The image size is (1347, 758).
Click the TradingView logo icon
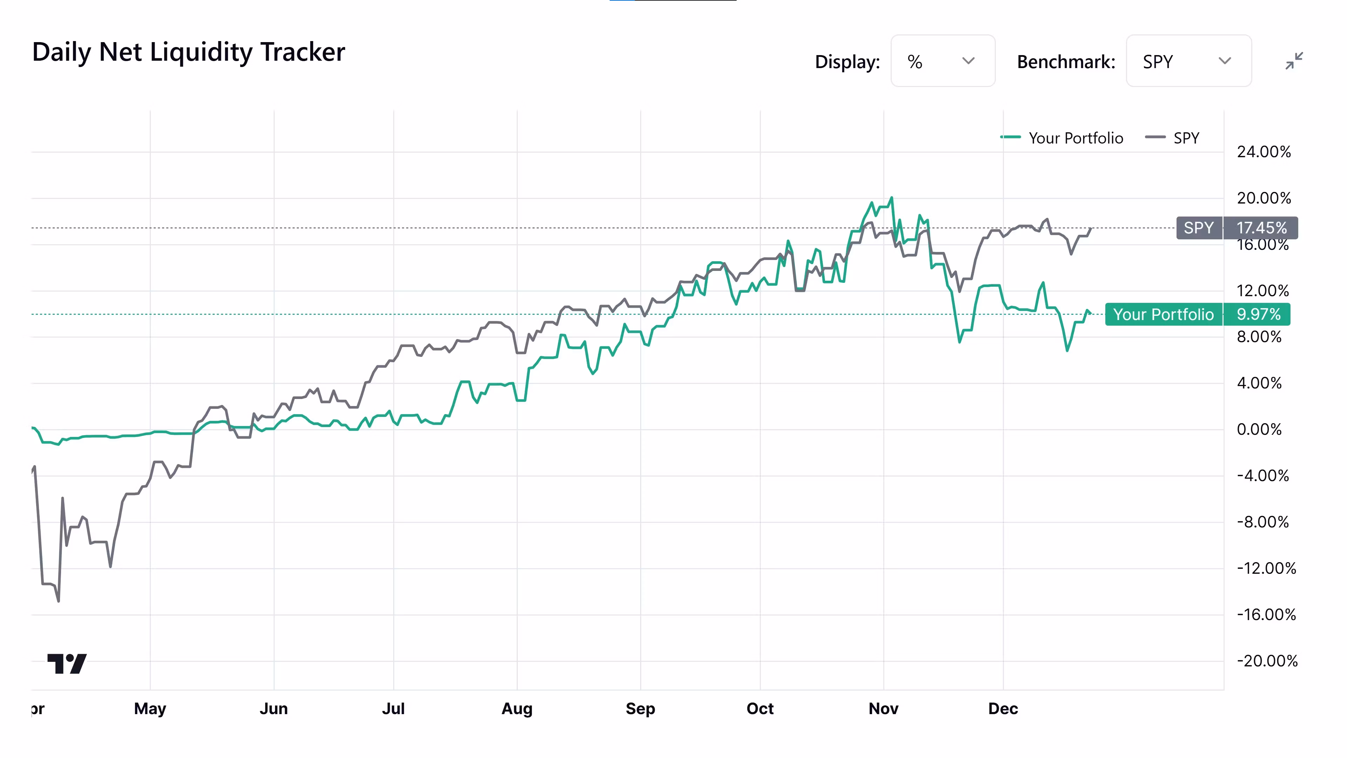coord(67,663)
